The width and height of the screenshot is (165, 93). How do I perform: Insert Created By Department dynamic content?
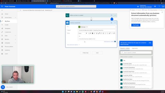point(135,72)
